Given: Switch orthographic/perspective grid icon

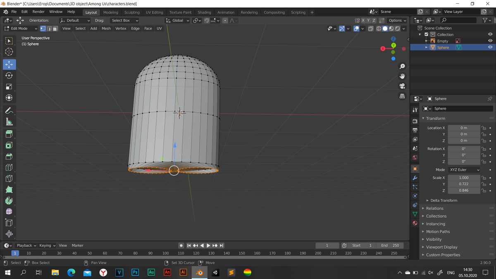Looking at the screenshot, I should click(402, 96).
